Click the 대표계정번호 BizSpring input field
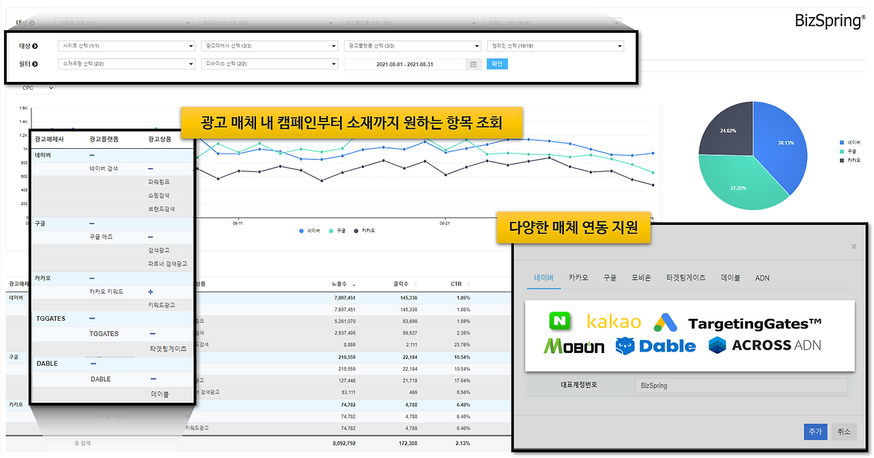This screenshot has height=458, width=874. click(741, 386)
